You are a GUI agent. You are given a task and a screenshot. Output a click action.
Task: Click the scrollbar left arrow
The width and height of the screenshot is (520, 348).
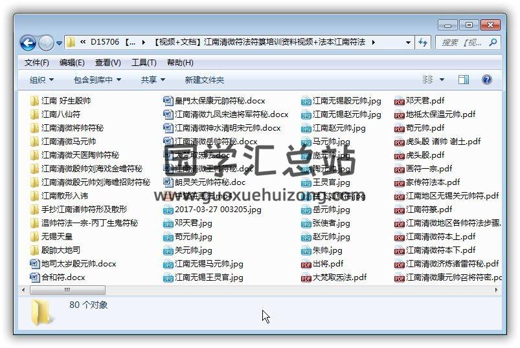tap(23, 290)
